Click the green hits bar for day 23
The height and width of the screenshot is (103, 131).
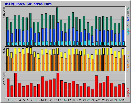click(x=92, y=31)
